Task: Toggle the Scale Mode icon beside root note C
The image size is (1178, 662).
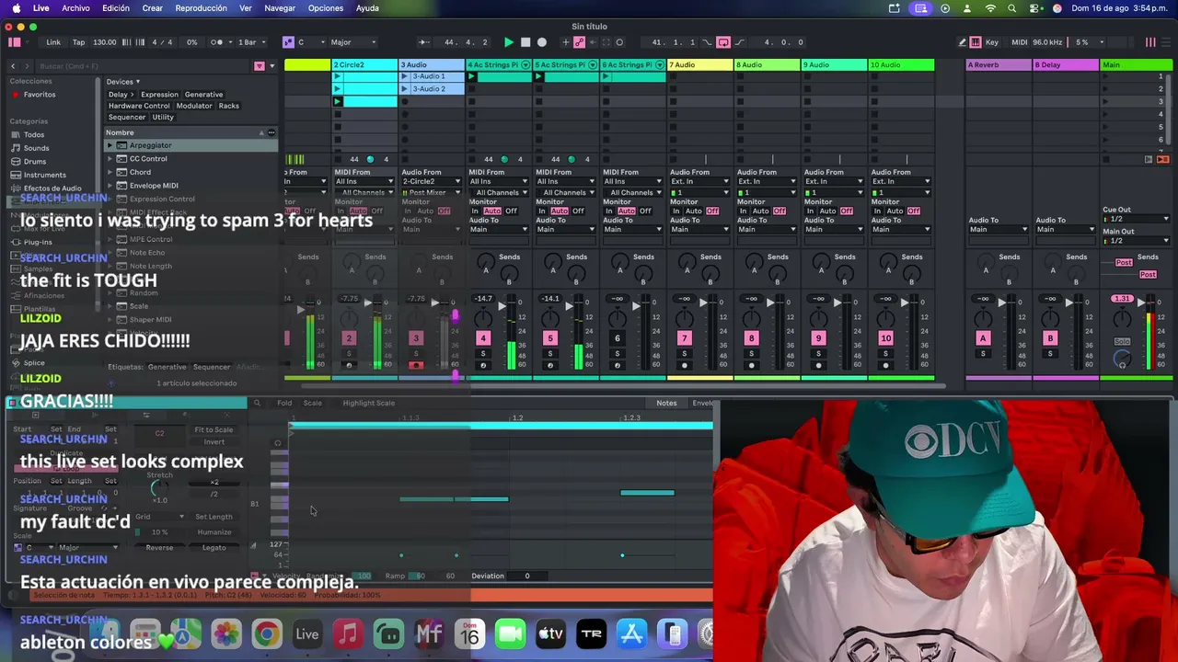Action: (x=288, y=42)
